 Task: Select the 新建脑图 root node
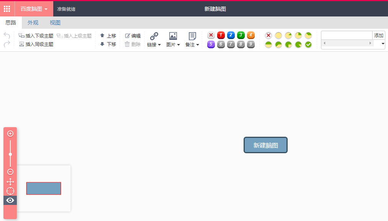(x=265, y=145)
